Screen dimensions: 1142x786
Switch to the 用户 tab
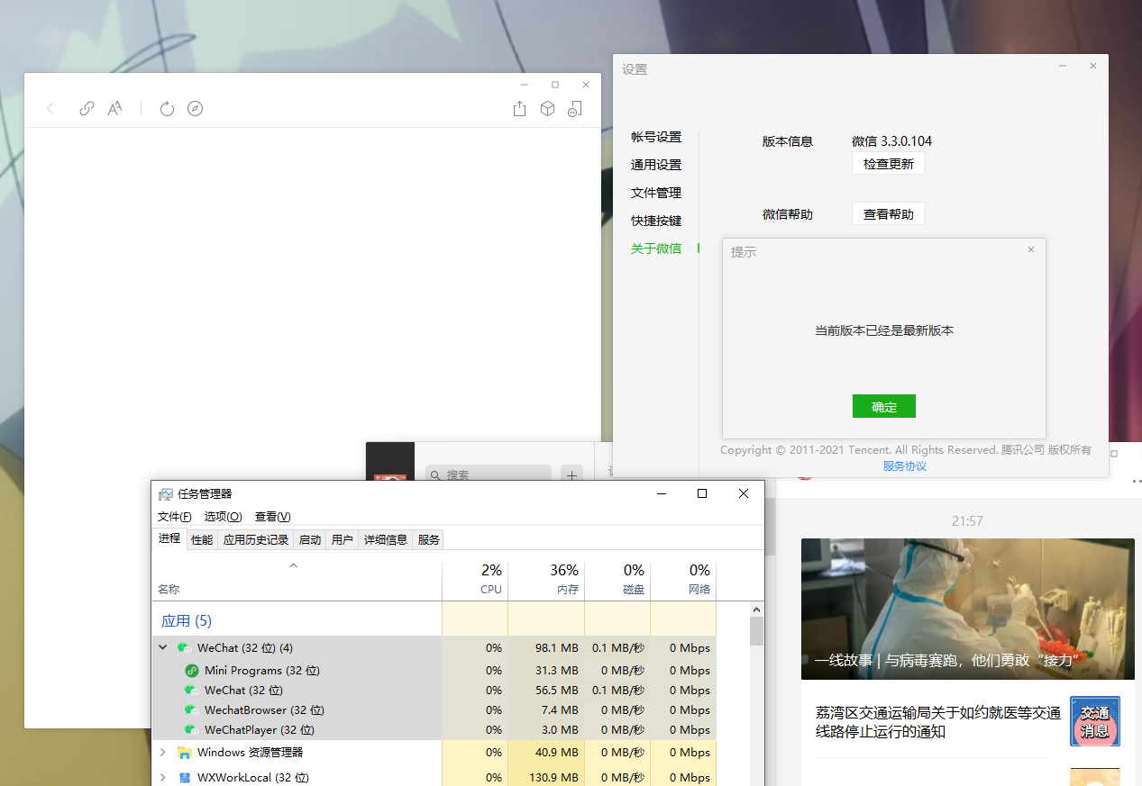tap(343, 539)
